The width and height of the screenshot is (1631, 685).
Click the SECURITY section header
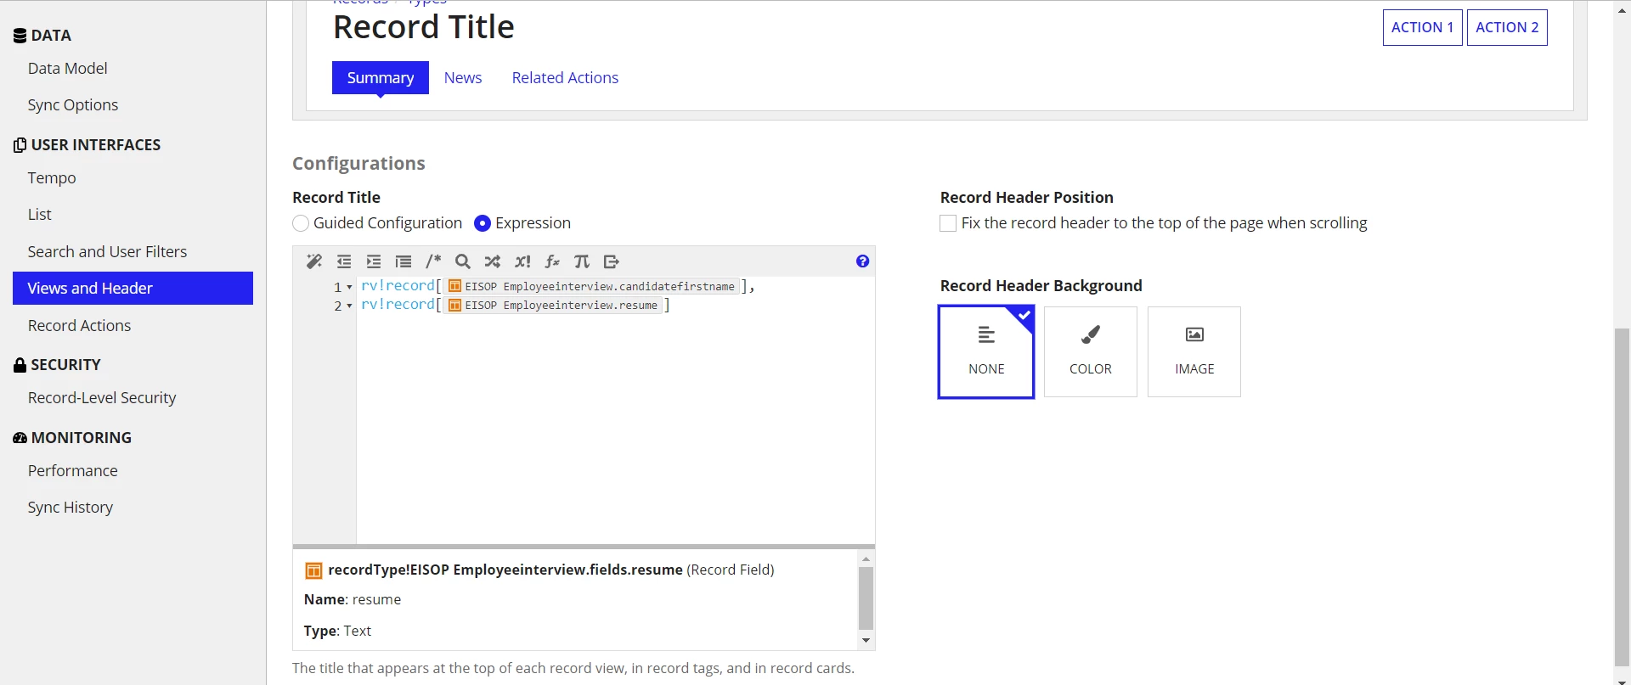[57, 365]
